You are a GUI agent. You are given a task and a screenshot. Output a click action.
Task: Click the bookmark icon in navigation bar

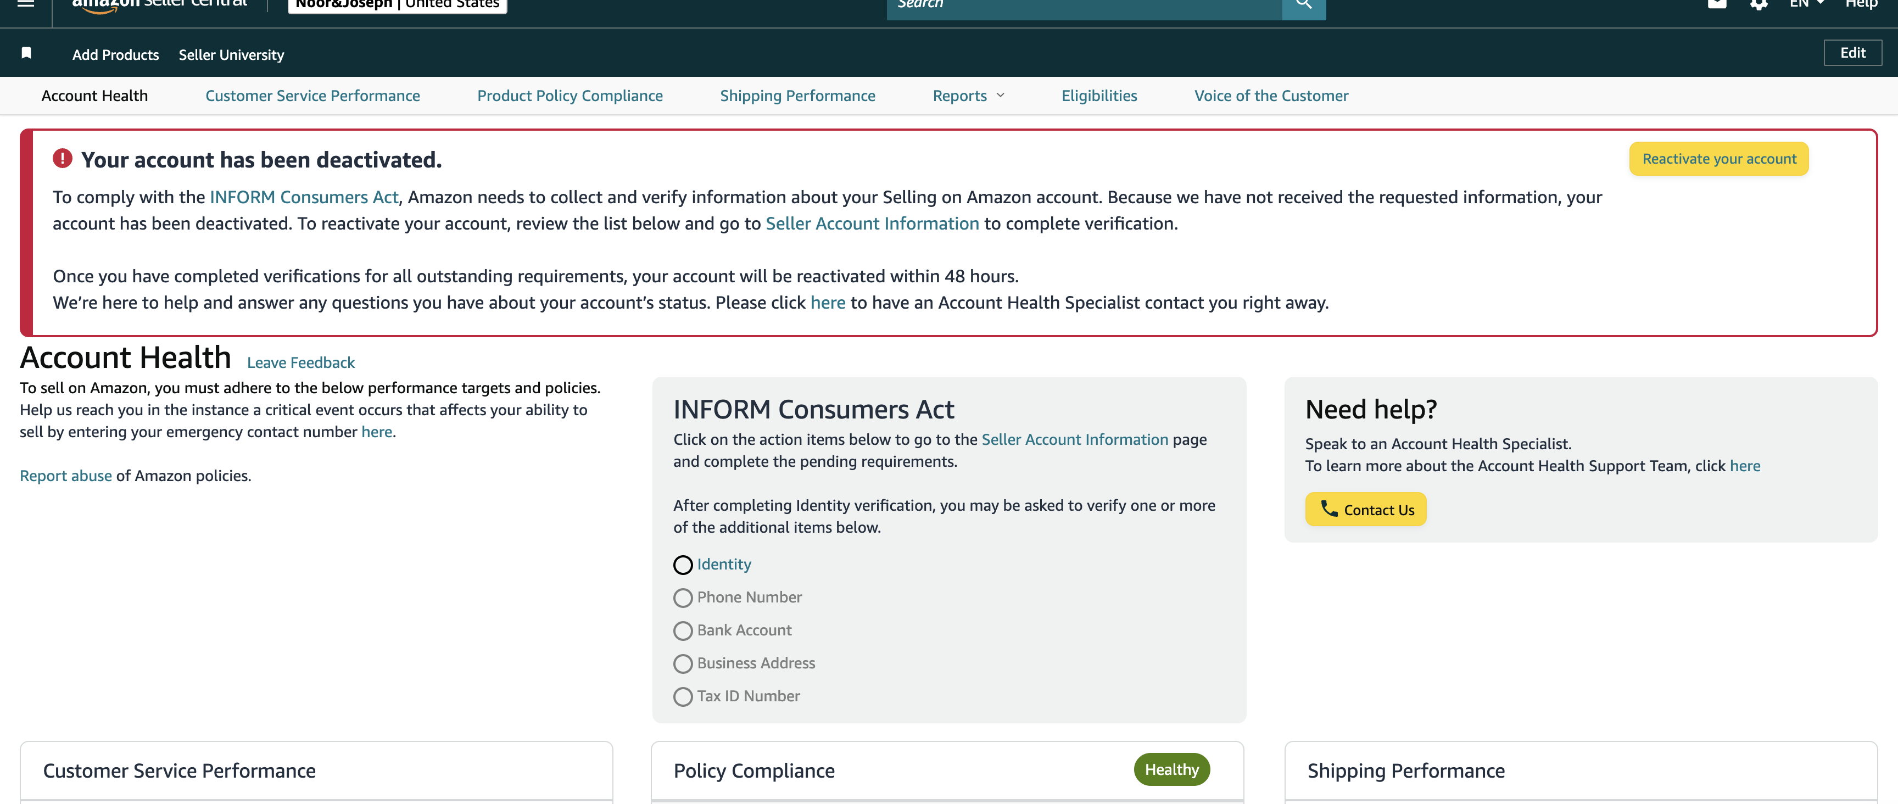point(26,52)
